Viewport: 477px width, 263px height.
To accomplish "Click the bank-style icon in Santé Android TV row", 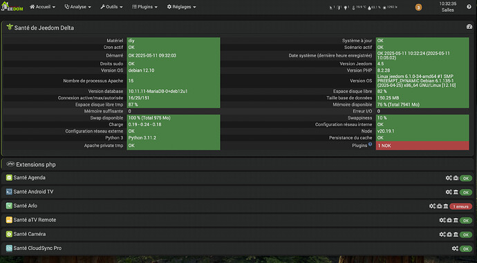I will click(456, 192).
